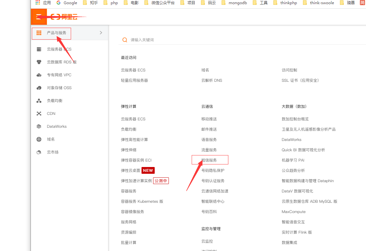Open 短信服务 link
The height and width of the screenshot is (251, 366).
209,160
